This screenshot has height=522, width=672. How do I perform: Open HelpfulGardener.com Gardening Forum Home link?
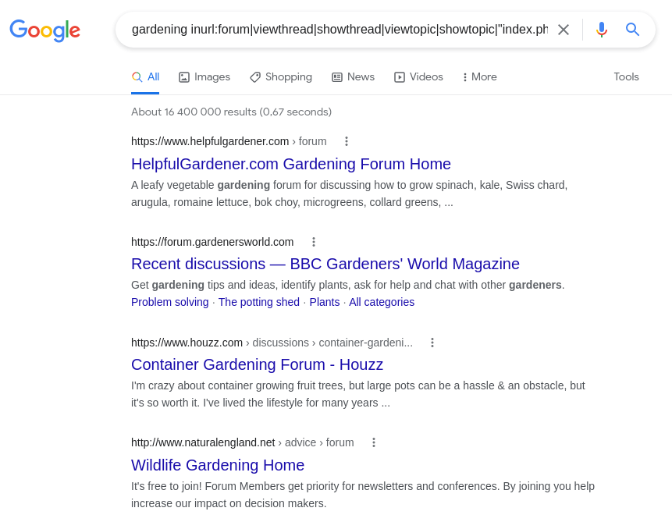tap(291, 164)
